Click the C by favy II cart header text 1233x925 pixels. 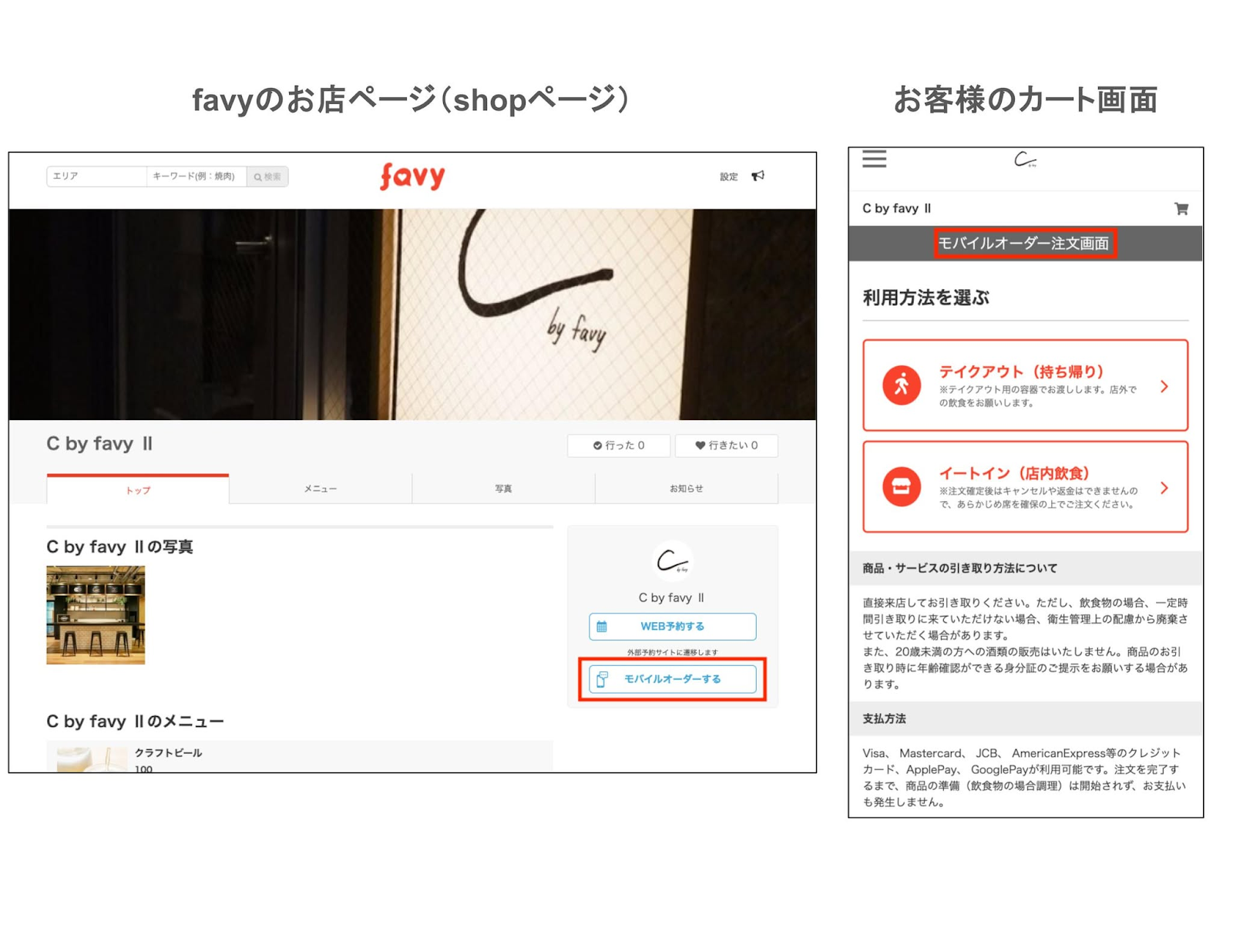click(x=896, y=209)
